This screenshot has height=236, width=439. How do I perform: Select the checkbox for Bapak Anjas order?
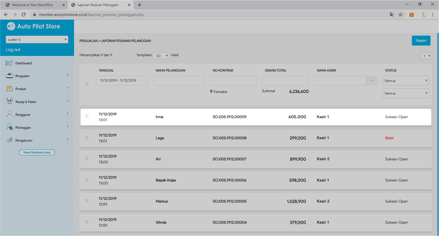click(x=87, y=180)
